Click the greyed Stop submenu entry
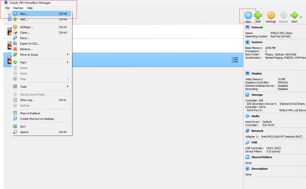 pyautogui.click(x=42, y=79)
